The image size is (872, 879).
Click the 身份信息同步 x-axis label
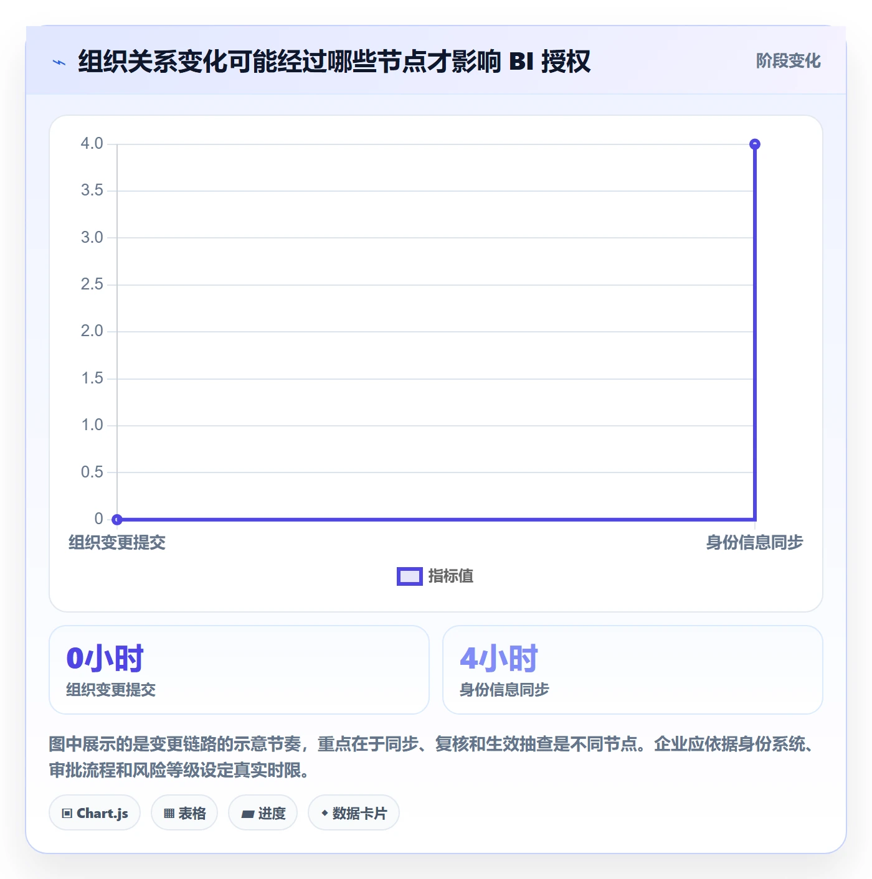755,543
